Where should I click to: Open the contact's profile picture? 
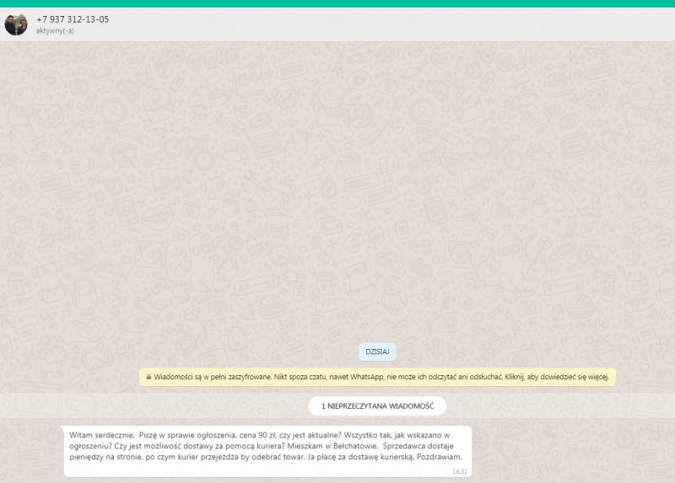pyautogui.click(x=16, y=24)
